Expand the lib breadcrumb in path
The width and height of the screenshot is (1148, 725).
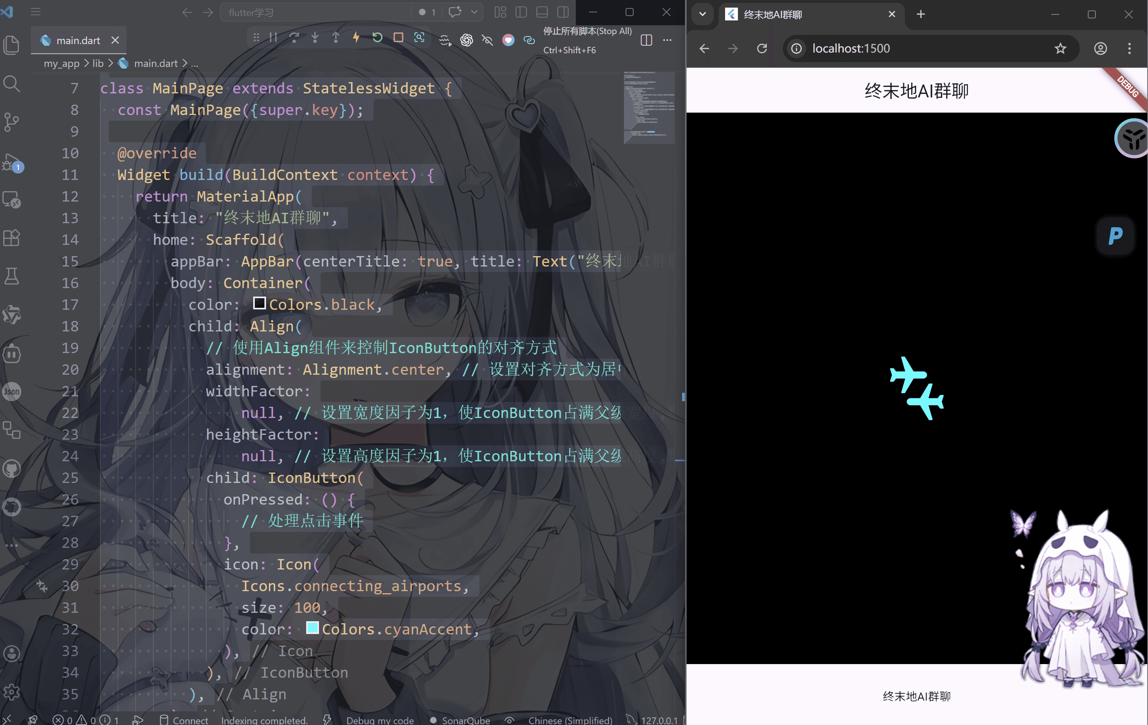(98, 63)
